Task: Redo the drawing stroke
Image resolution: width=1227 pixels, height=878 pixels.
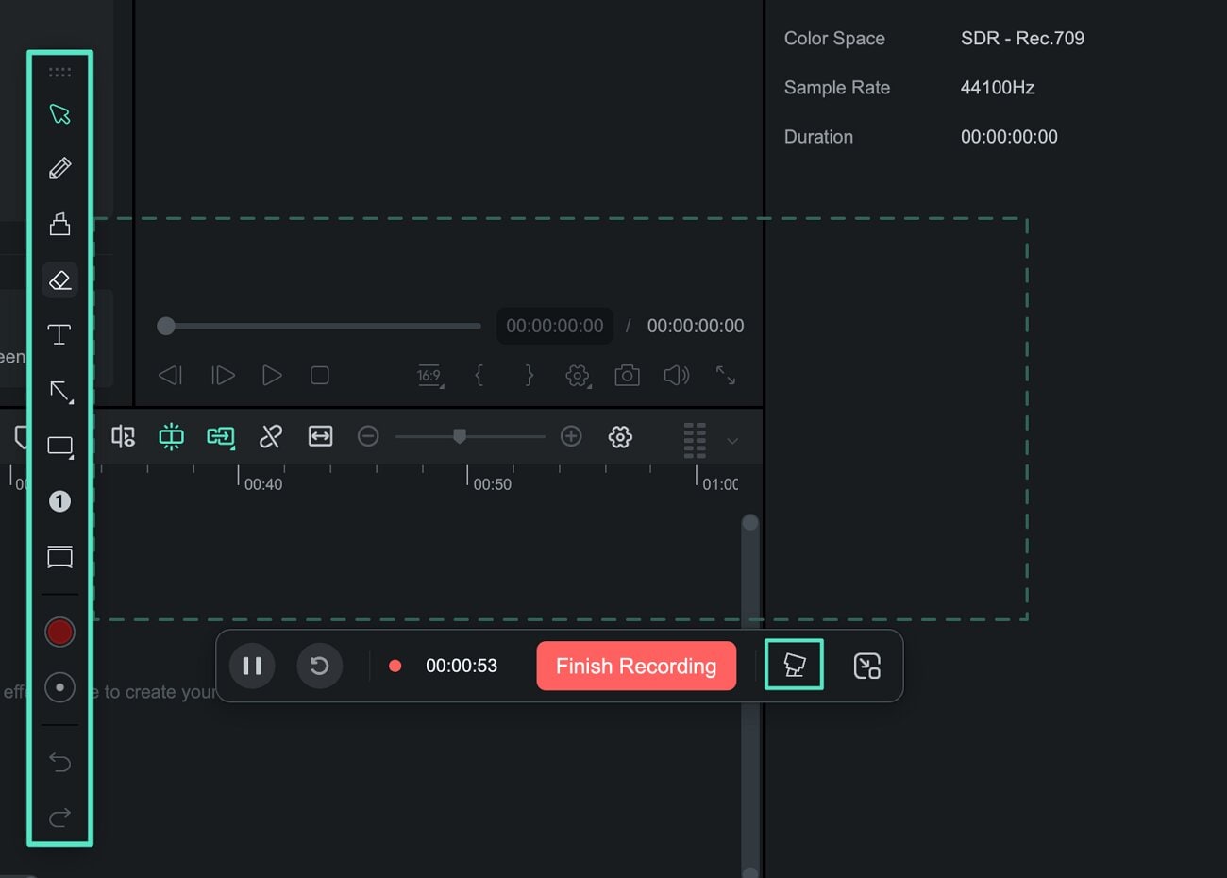Action: click(59, 817)
